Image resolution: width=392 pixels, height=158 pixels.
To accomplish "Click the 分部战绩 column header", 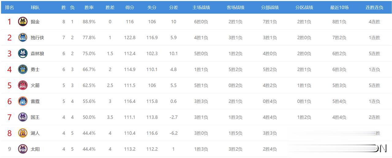I will point(270,7).
